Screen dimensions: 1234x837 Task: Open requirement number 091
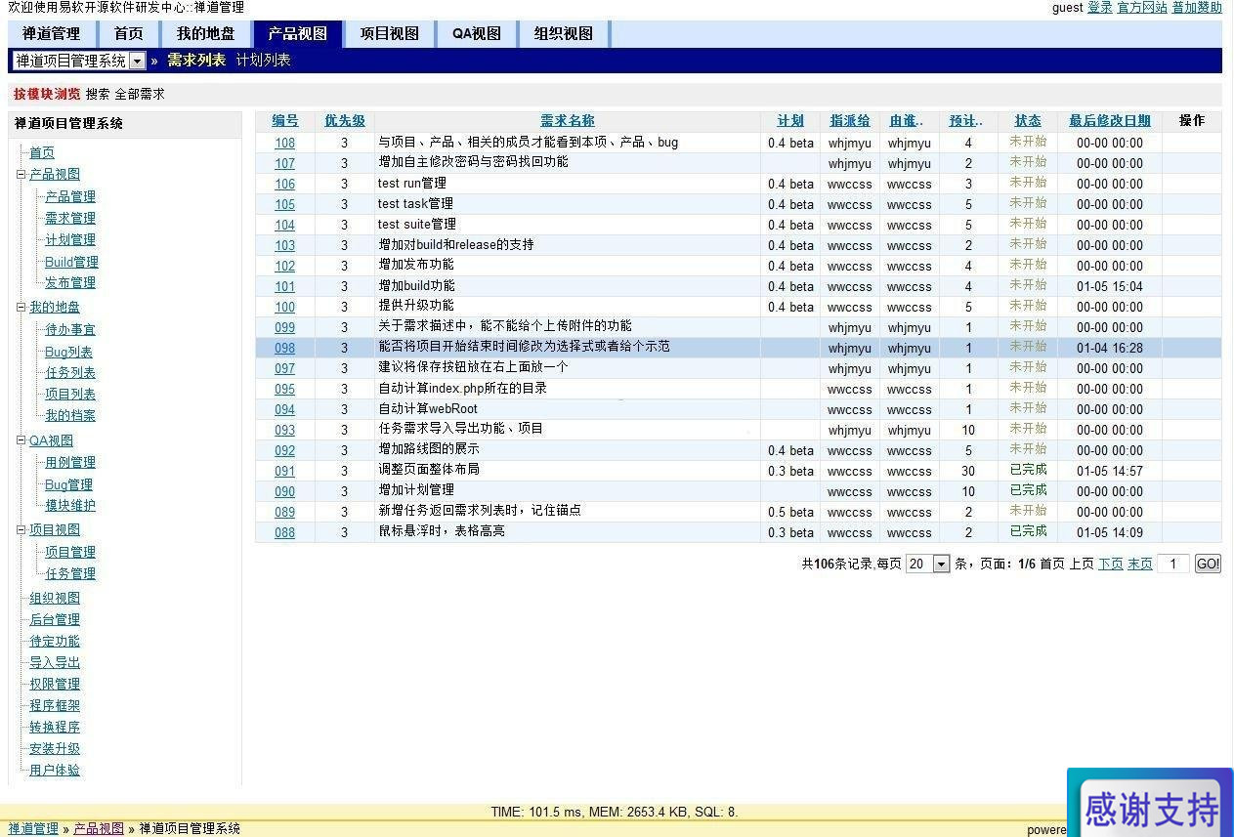tap(284, 472)
